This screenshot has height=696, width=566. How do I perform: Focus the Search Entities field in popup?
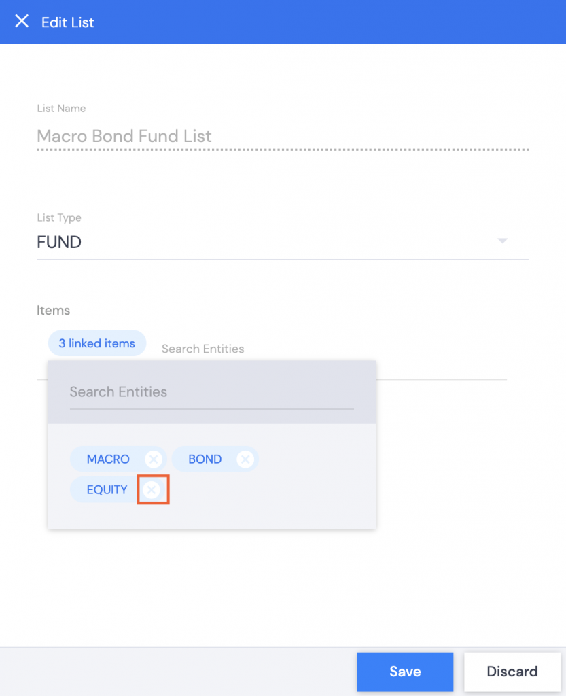click(x=211, y=392)
